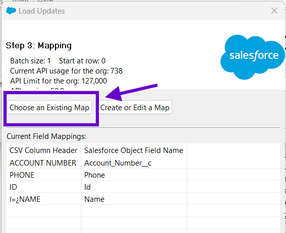The height and width of the screenshot is (233, 286).
Task: Click API Limit for the org text
Action: pyautogui.click(x=59, y=81)
